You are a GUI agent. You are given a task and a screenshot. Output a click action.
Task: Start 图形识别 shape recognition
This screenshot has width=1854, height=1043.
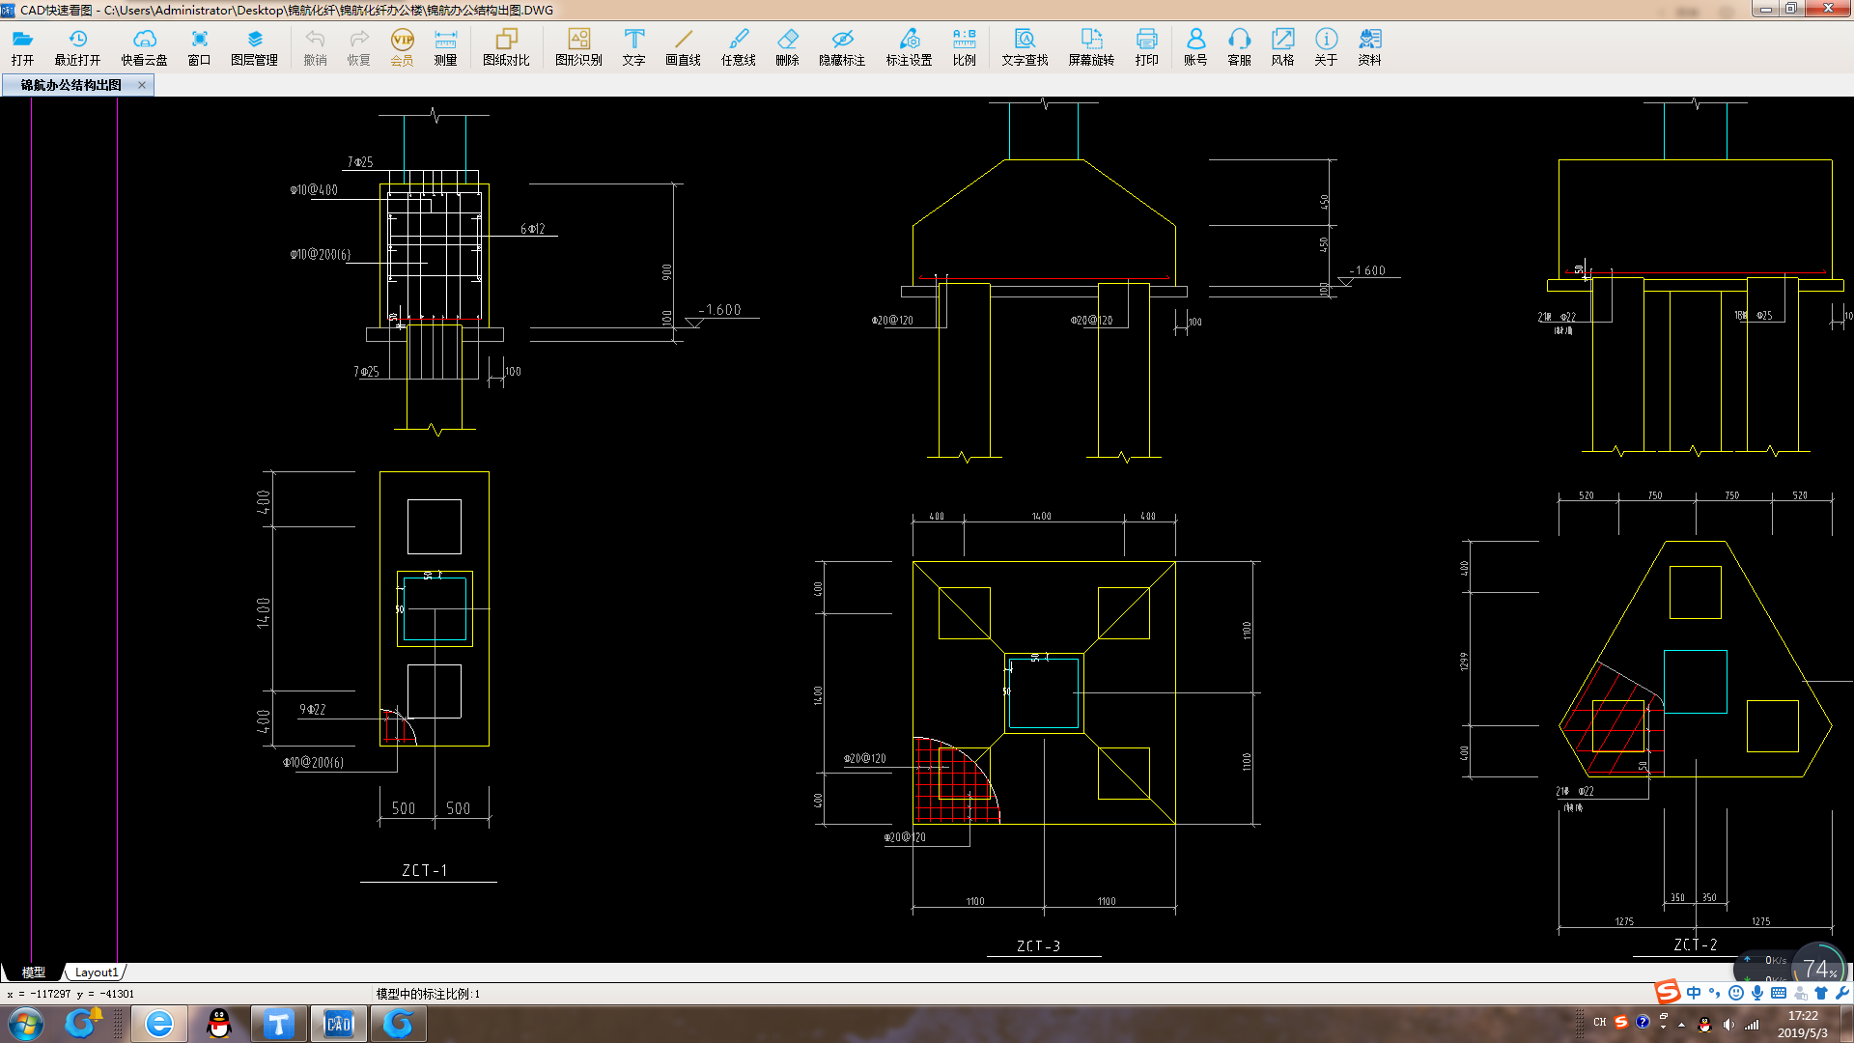click(578, 46)
